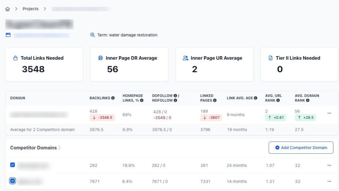
Task: Open three-dot menu for 7671 backlinks competitor
Action: 329,181
